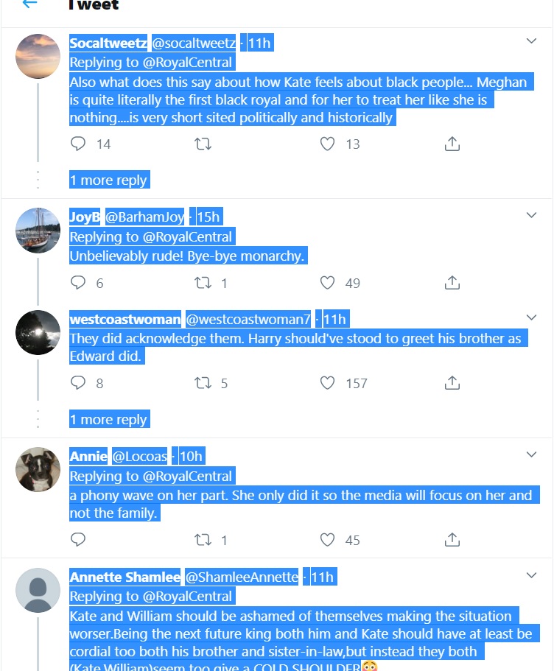Image resolution: width=554 pixels, height=671 pixels.
Task: Reply to Annie's tweet
Action: 79,540
